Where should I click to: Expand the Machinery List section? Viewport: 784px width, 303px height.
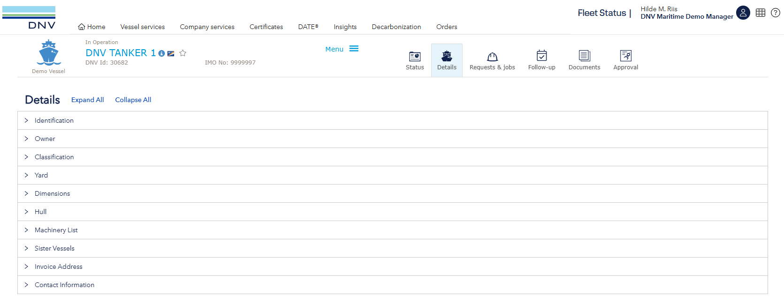point(56,230)
